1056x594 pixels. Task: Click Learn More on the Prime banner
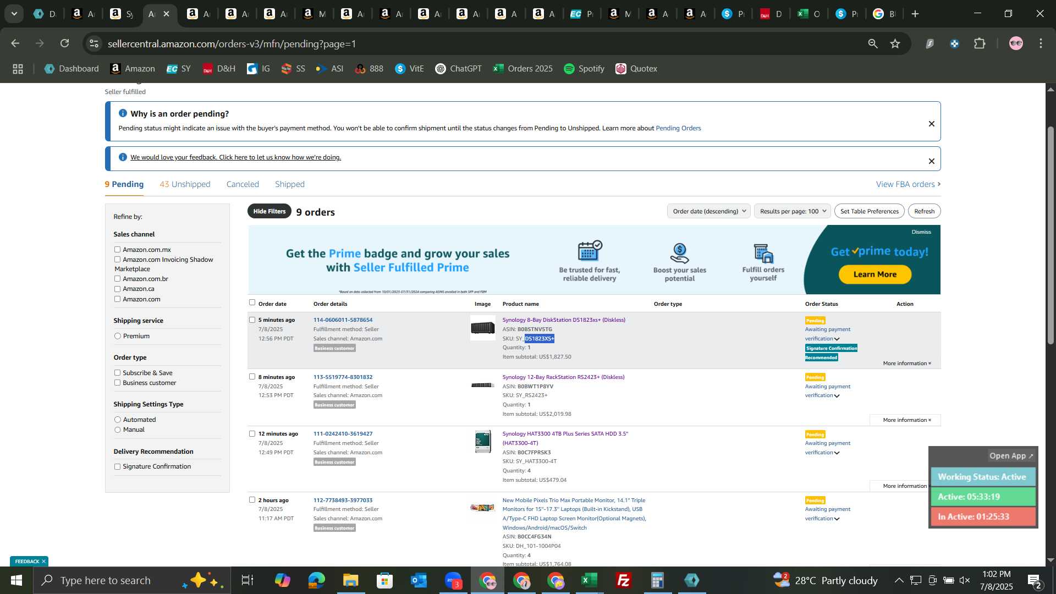875,274
